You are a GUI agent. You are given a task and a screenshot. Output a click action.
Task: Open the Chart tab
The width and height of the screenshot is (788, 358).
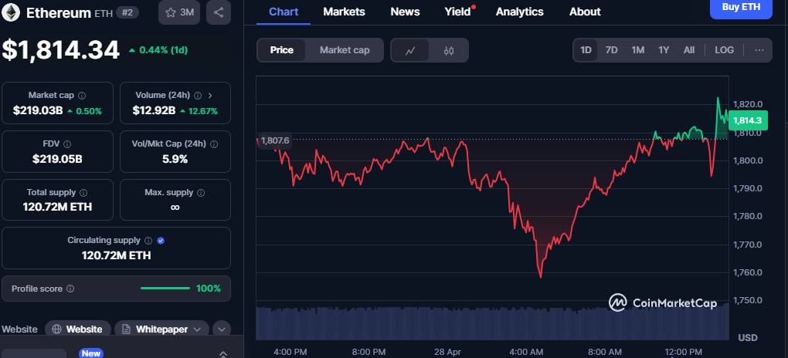pyautogui.click(x=284, y=12)
